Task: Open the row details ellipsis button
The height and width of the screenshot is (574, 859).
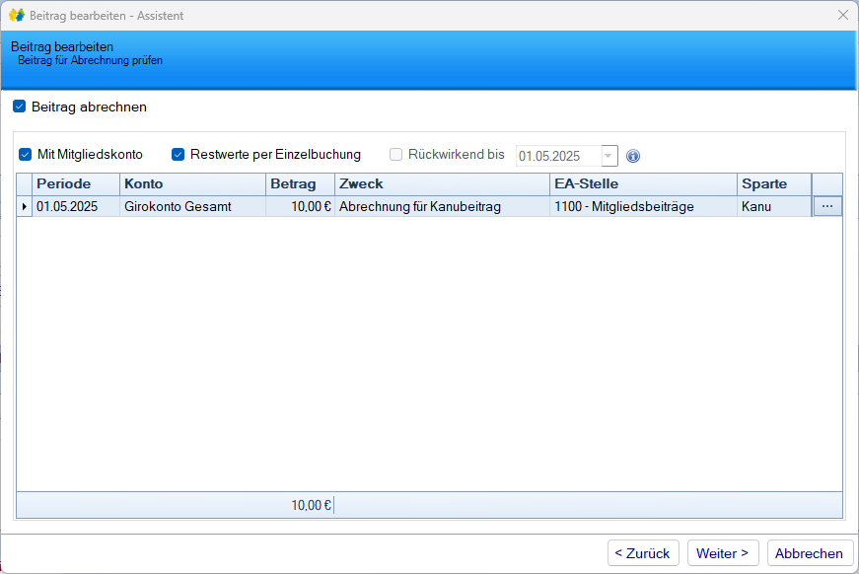Action: pos(826,207)
